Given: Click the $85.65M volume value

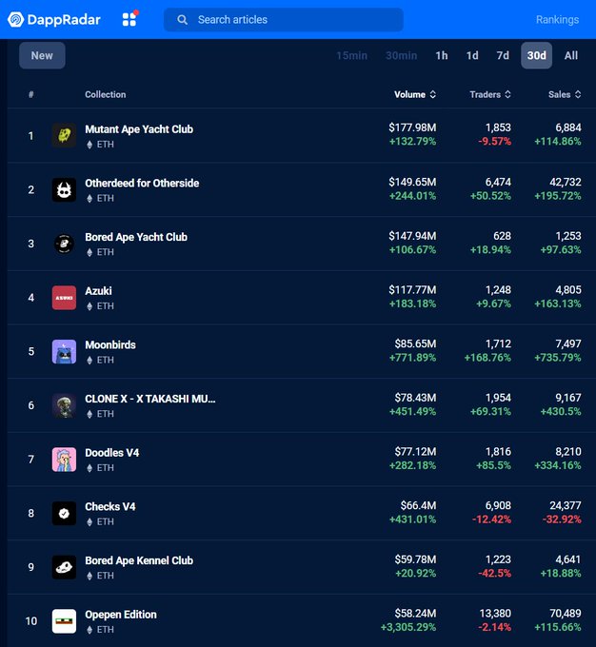Looking at the screenshot, I should coord(415,343).
